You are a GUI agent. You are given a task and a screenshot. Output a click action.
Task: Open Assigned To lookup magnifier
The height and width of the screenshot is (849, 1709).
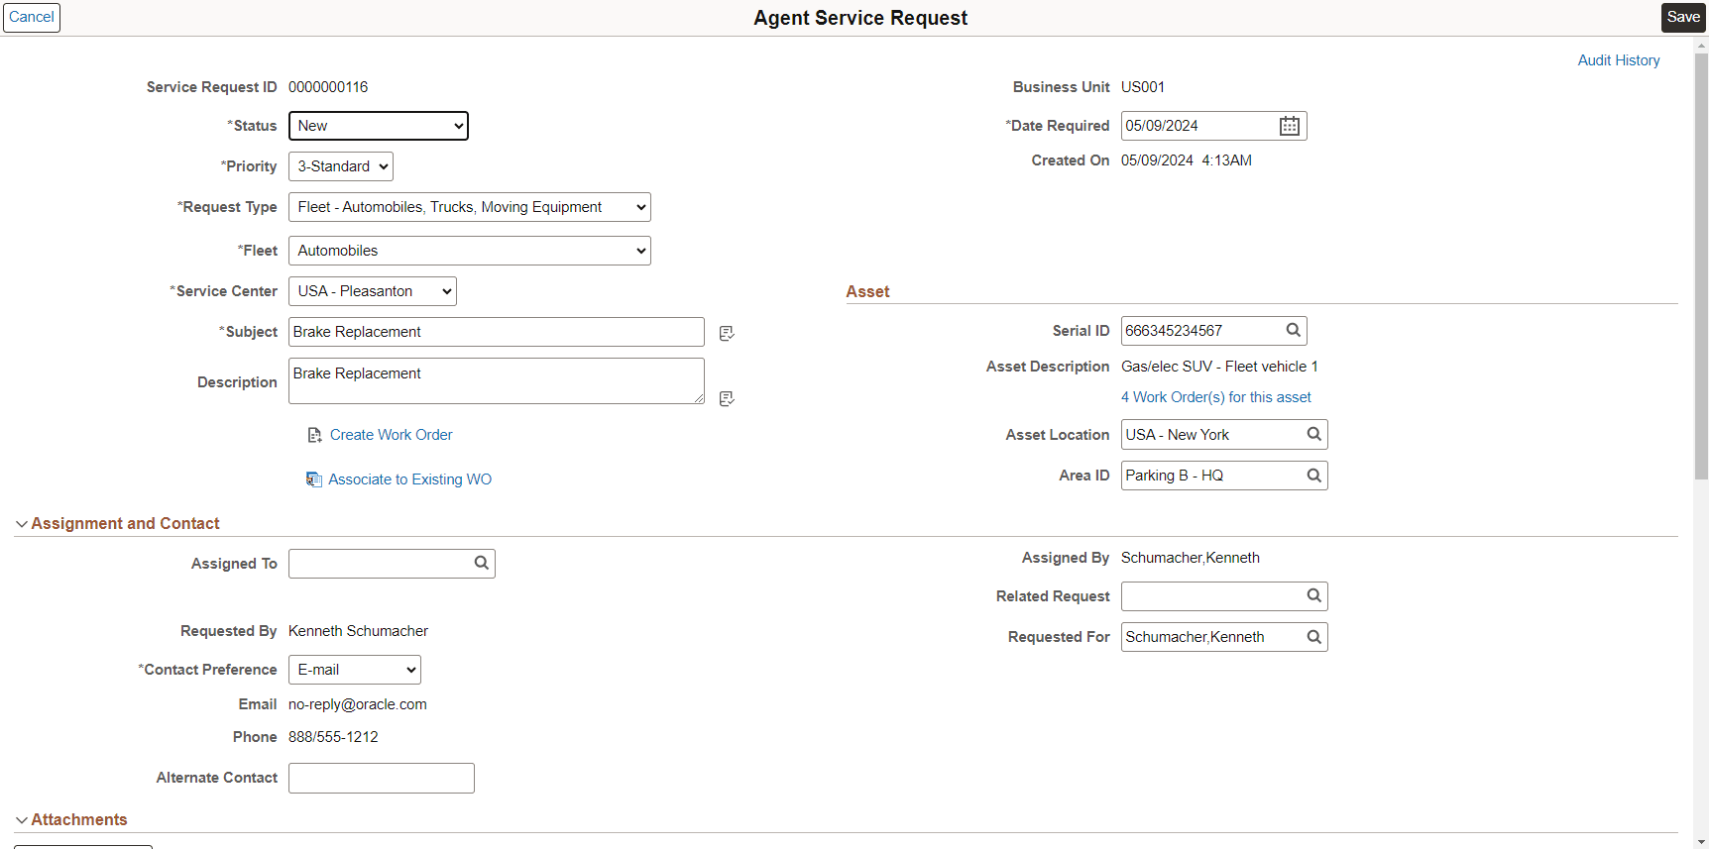[x=481, y=563]
